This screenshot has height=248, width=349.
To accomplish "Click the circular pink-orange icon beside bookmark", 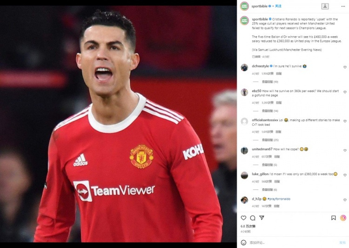I will coord(343,218).
